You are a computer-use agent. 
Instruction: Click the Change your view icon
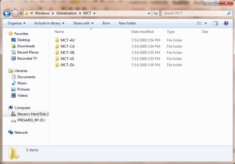(x=199, y=23)
